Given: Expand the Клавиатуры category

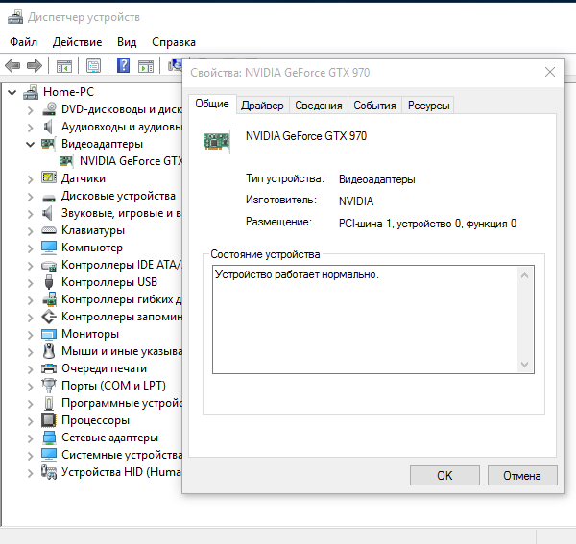Looking at the screenshot, I should coord(31,231).
